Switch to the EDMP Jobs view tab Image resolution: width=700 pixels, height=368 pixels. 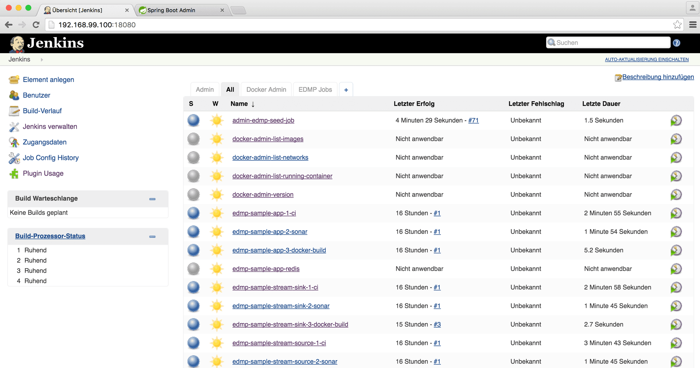315,90
